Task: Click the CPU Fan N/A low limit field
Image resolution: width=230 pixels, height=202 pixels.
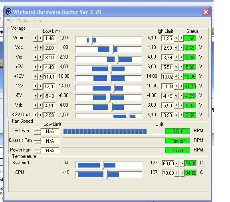Action: click(x=50, y=131)
